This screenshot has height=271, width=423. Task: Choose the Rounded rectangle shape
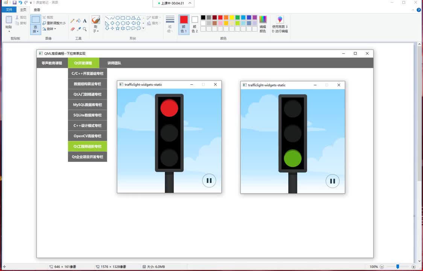[128, 18]
